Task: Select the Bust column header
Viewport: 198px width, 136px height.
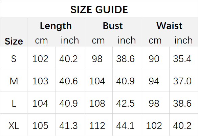Action: [x=113, y=26]
